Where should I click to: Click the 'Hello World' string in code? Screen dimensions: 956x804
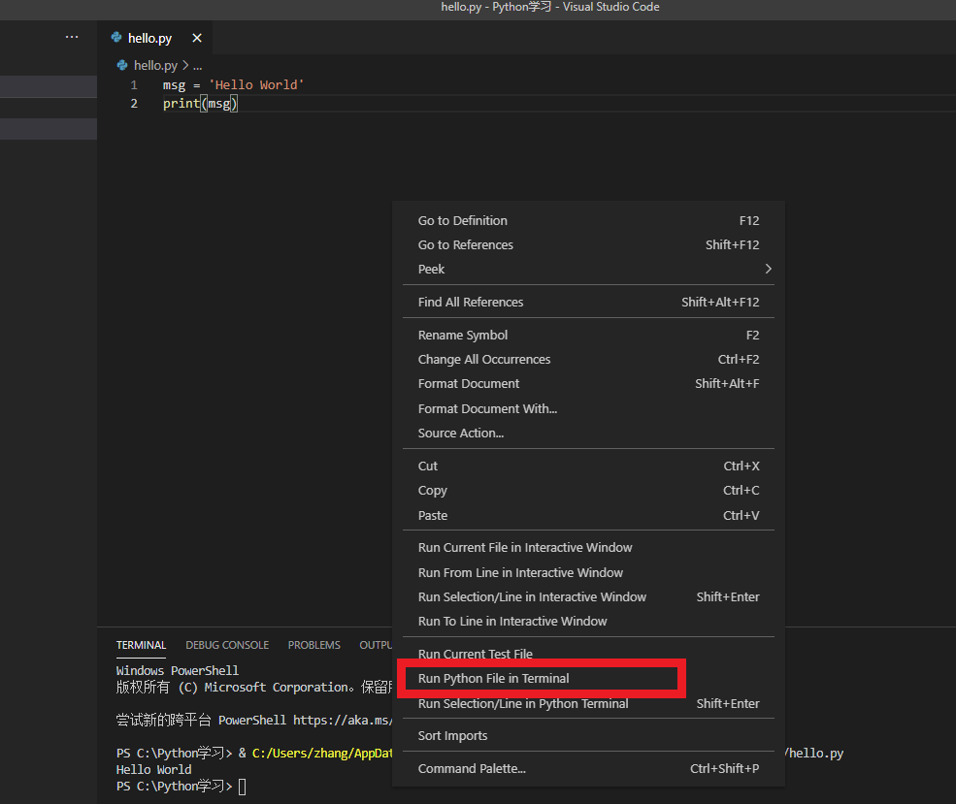coord(256,85)
